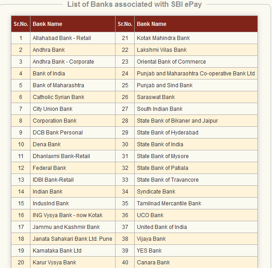The height and width of the screenshot is (268, 272).
Task: Click Janata Sahakari Bank Ltd. Pune
Action: click(72, 239)
